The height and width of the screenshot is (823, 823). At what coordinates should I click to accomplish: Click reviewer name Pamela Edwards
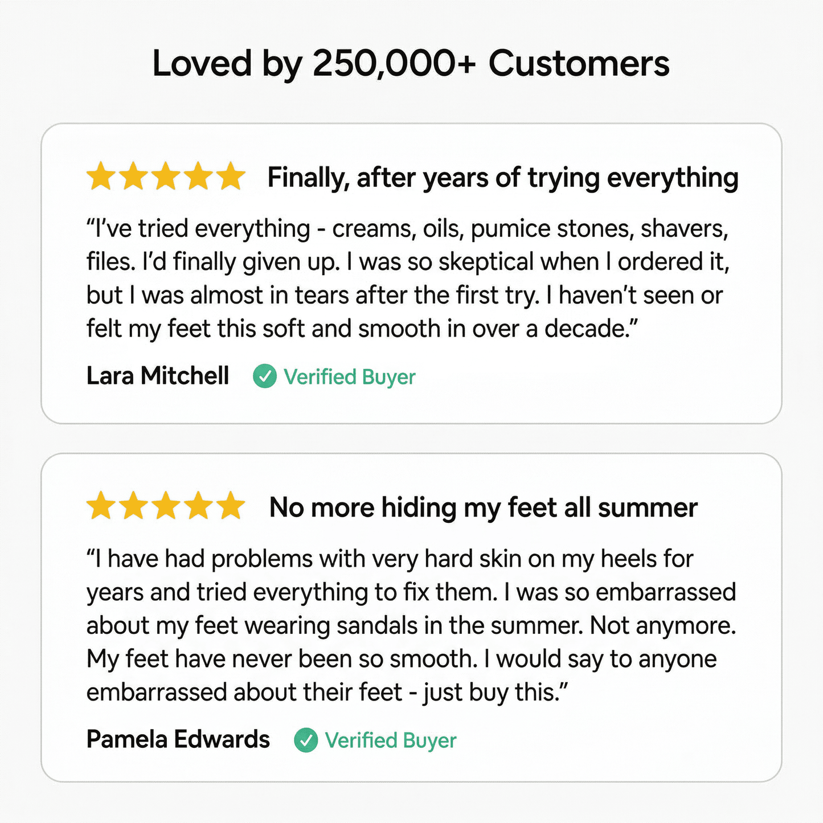point(178,739)
